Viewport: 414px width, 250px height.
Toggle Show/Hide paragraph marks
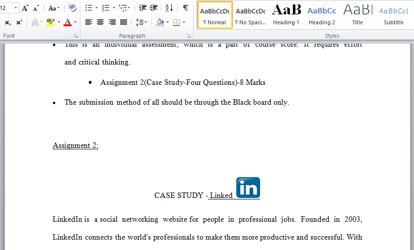[186, 8]
